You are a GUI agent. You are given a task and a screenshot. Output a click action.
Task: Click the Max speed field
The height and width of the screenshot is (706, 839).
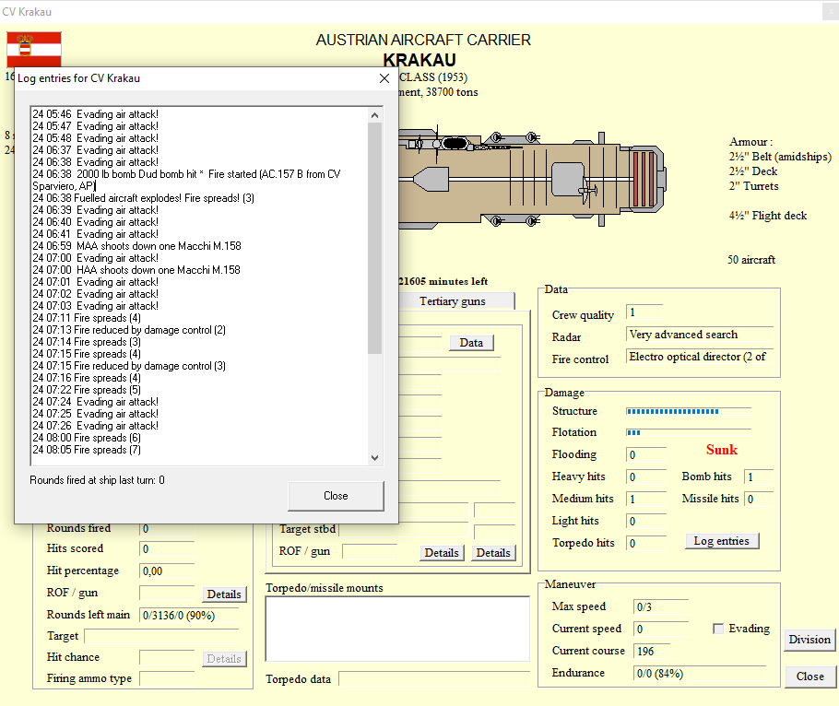point(661,606)
